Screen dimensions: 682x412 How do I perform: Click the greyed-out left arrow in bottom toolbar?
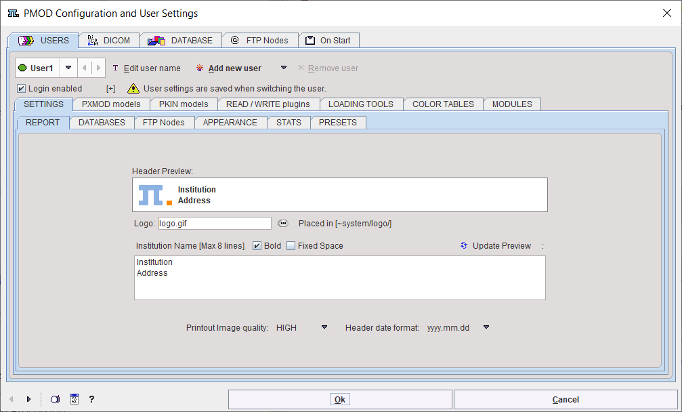click(x=12, y=399)
